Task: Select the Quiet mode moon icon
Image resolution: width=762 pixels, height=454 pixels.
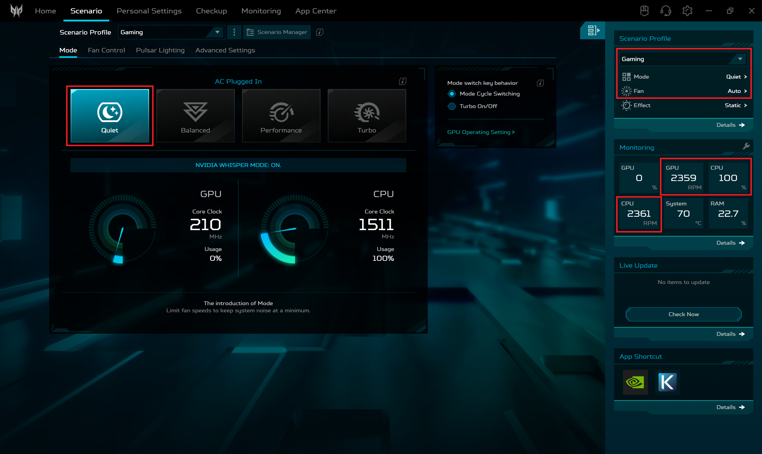Action: click(x=110, y=113)
